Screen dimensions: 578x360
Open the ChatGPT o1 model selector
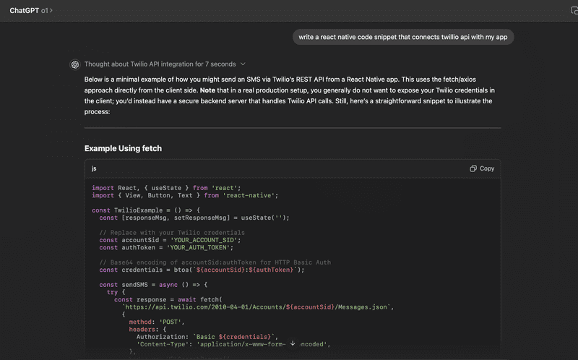click(x=31, y=11)
